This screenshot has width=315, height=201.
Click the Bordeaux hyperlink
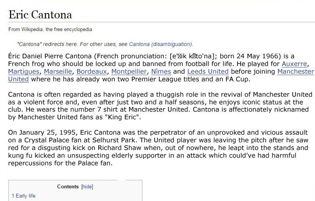[x=91, y=71]
